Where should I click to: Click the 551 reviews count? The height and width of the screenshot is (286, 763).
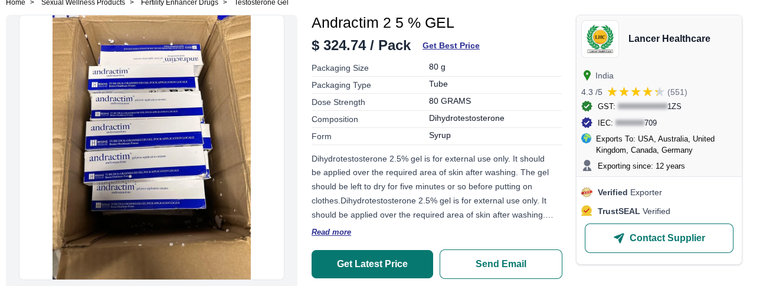(x=677, y=92)
